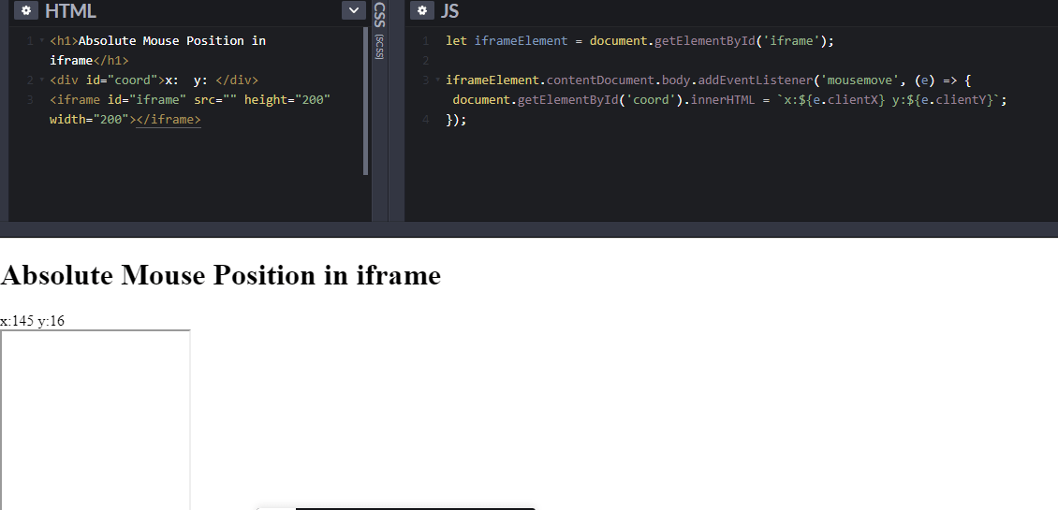The image size is (1058, 510).
Task: Fold HTML line 1 h1 arrow
Action: click(42, 41)
